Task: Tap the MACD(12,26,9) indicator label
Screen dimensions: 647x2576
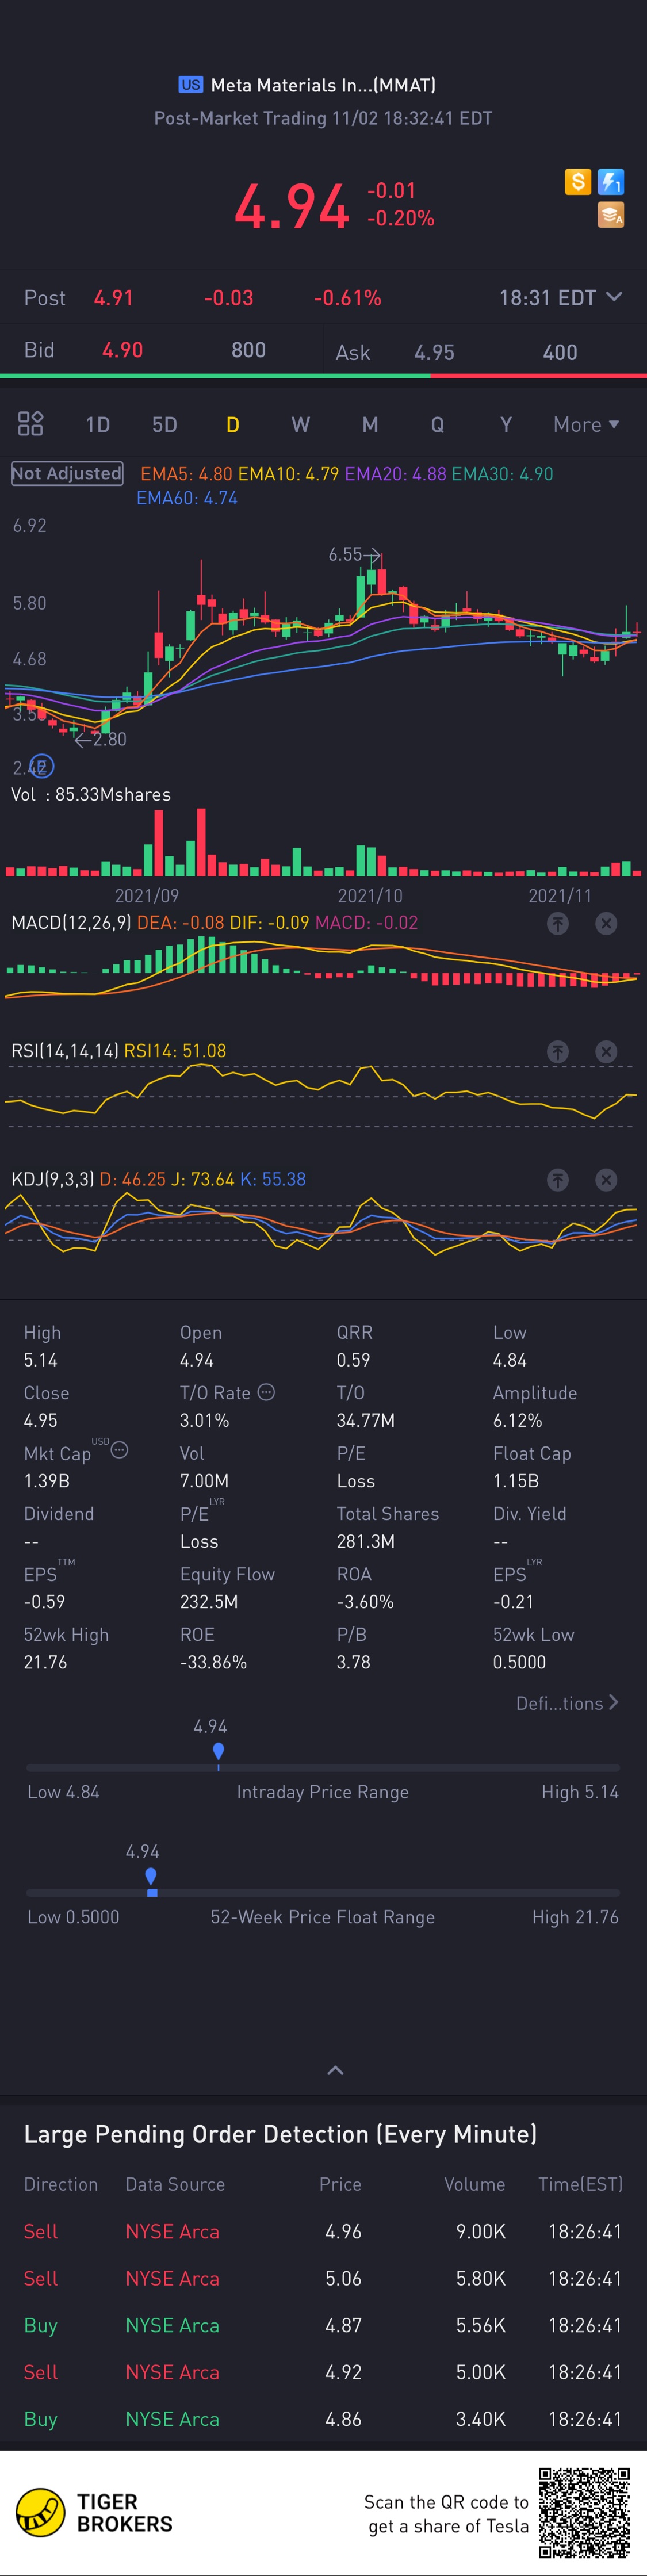Action: point(71,923)
